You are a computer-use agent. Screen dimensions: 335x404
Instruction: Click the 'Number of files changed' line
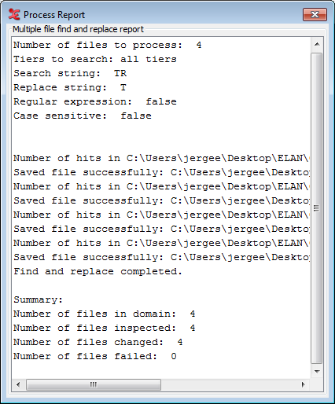coord(98,342)
